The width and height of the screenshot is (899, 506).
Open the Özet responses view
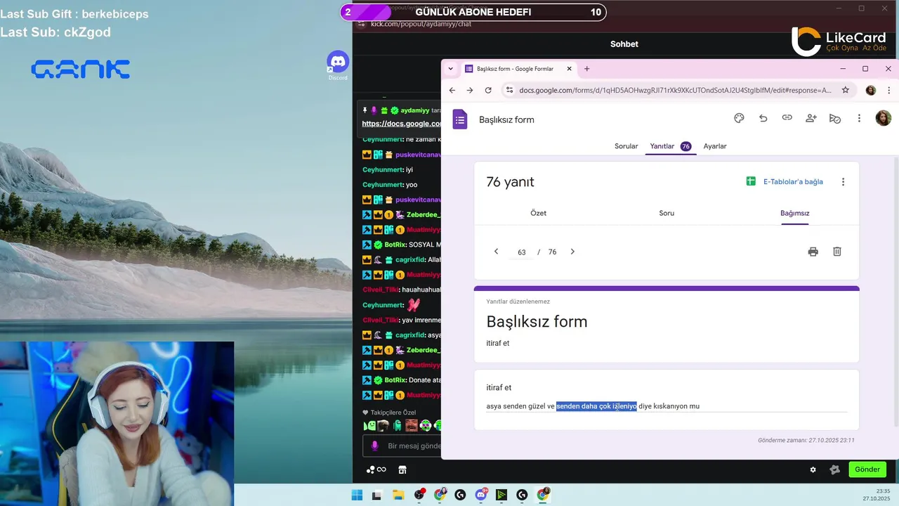click(x=538, y=213)
